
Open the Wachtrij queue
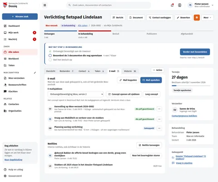point(20,39)
